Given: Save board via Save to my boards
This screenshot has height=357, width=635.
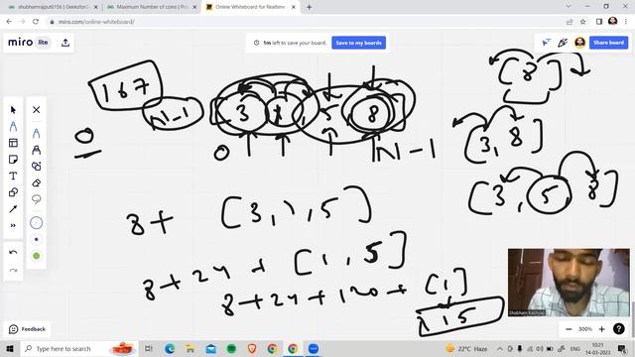Looking at the screenshot, I should click(x=358, y=43).
